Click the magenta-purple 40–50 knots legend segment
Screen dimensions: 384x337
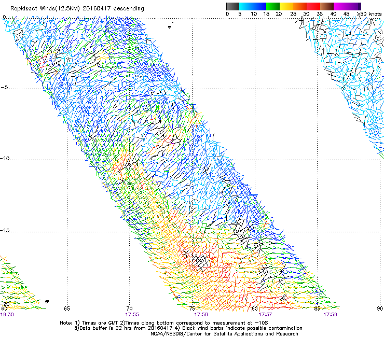(347, 6)
